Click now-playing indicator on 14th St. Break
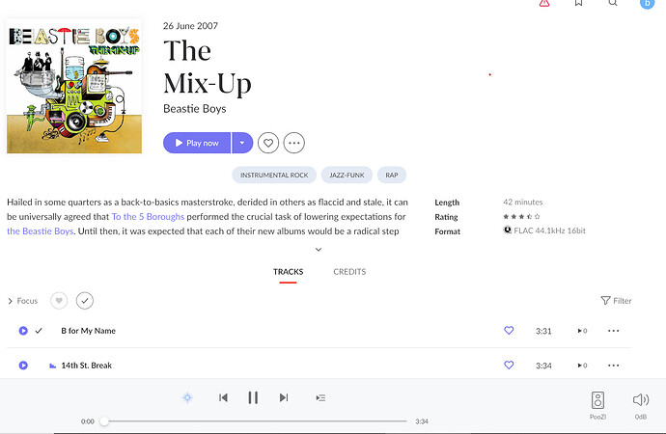The height and width of the screenshot is (434, 666). point(53,366)
